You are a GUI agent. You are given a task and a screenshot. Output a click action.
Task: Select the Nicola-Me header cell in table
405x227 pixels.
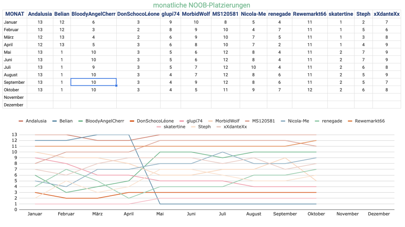point(253,14)
